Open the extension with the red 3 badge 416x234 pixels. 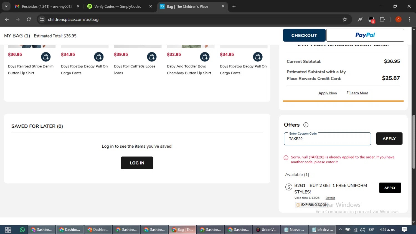371,20
